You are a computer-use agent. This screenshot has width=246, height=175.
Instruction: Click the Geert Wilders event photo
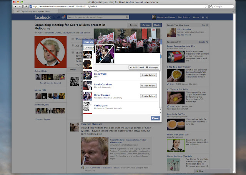50,52
